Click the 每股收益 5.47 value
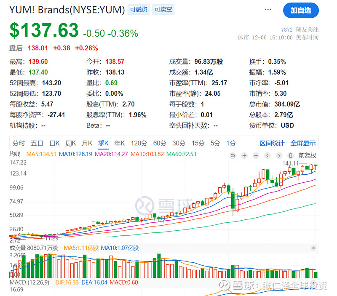337x296 pixels. [47, 104]
